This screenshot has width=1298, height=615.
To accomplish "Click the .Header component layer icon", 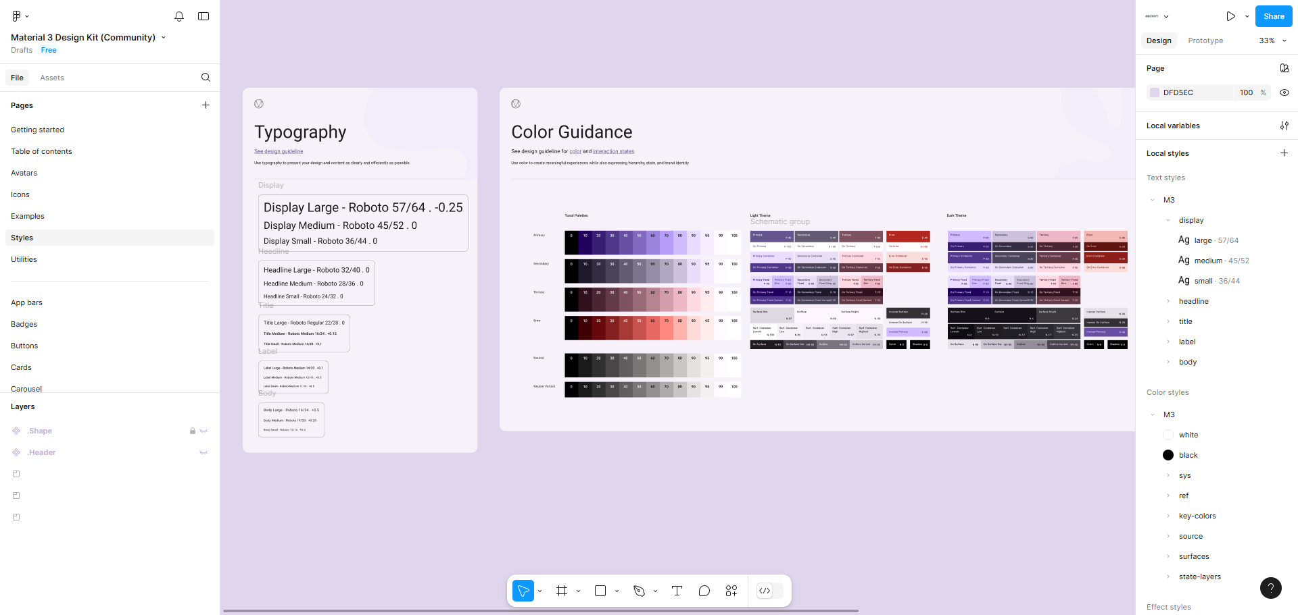I will 16,452.
